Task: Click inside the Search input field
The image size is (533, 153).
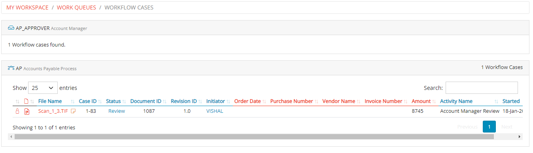Action: click(482, 88)
